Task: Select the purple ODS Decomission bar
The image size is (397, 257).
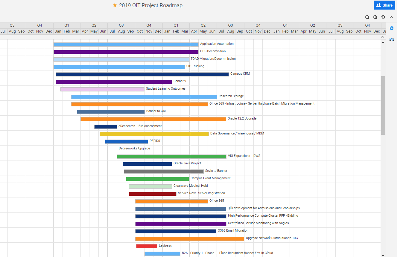Action: click(126, 52)
